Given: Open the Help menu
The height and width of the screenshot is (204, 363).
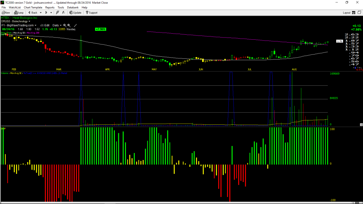Looking at the screenshot, I should [84, 7].
